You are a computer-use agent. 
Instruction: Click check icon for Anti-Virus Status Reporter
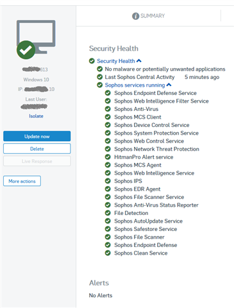coord(108,205)
